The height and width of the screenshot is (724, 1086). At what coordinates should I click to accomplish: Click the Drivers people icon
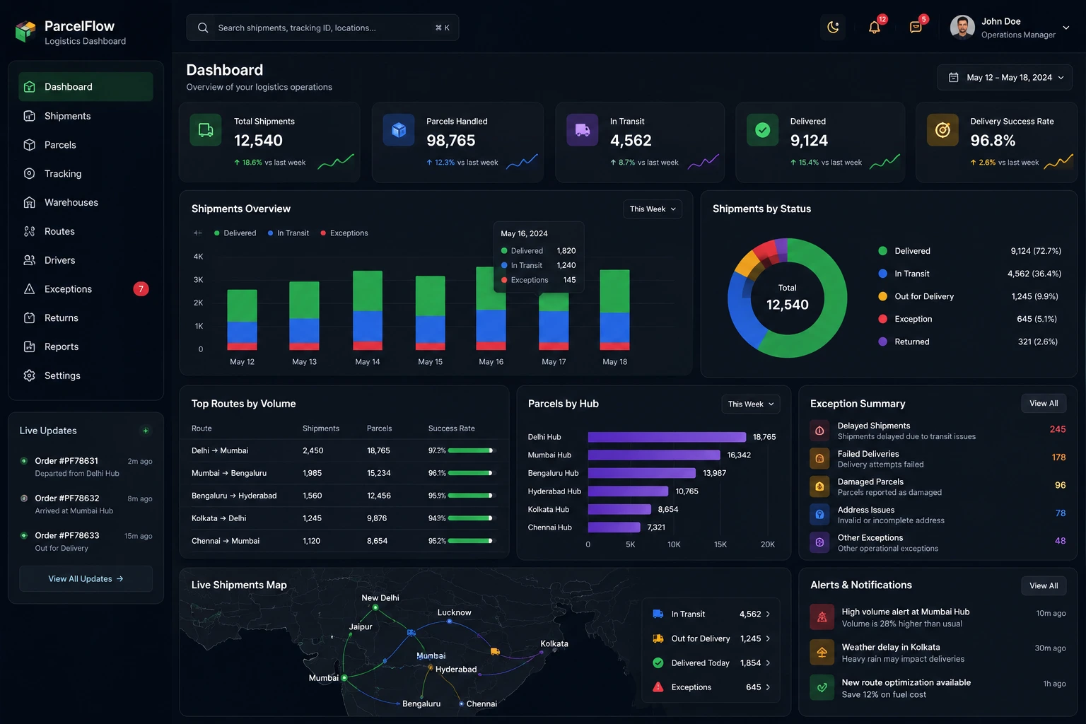(29, 260)
